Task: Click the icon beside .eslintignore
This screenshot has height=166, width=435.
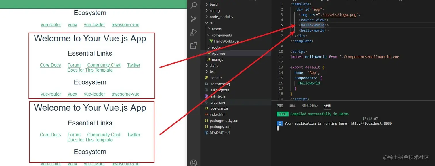Action: coord(206,90)
